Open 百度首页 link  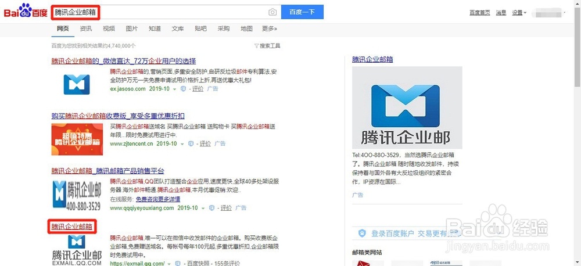pyautogui.click(x=480, y=13)
